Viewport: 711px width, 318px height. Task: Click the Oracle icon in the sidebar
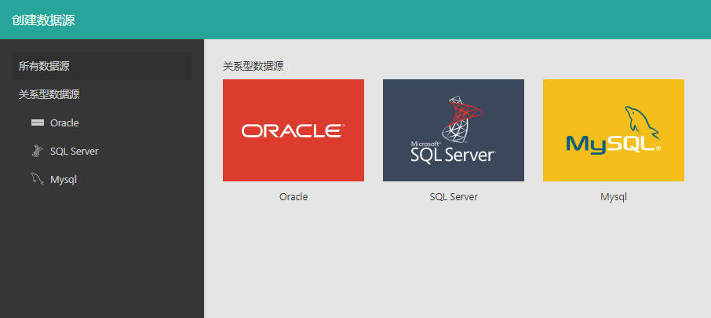[37, 122]
